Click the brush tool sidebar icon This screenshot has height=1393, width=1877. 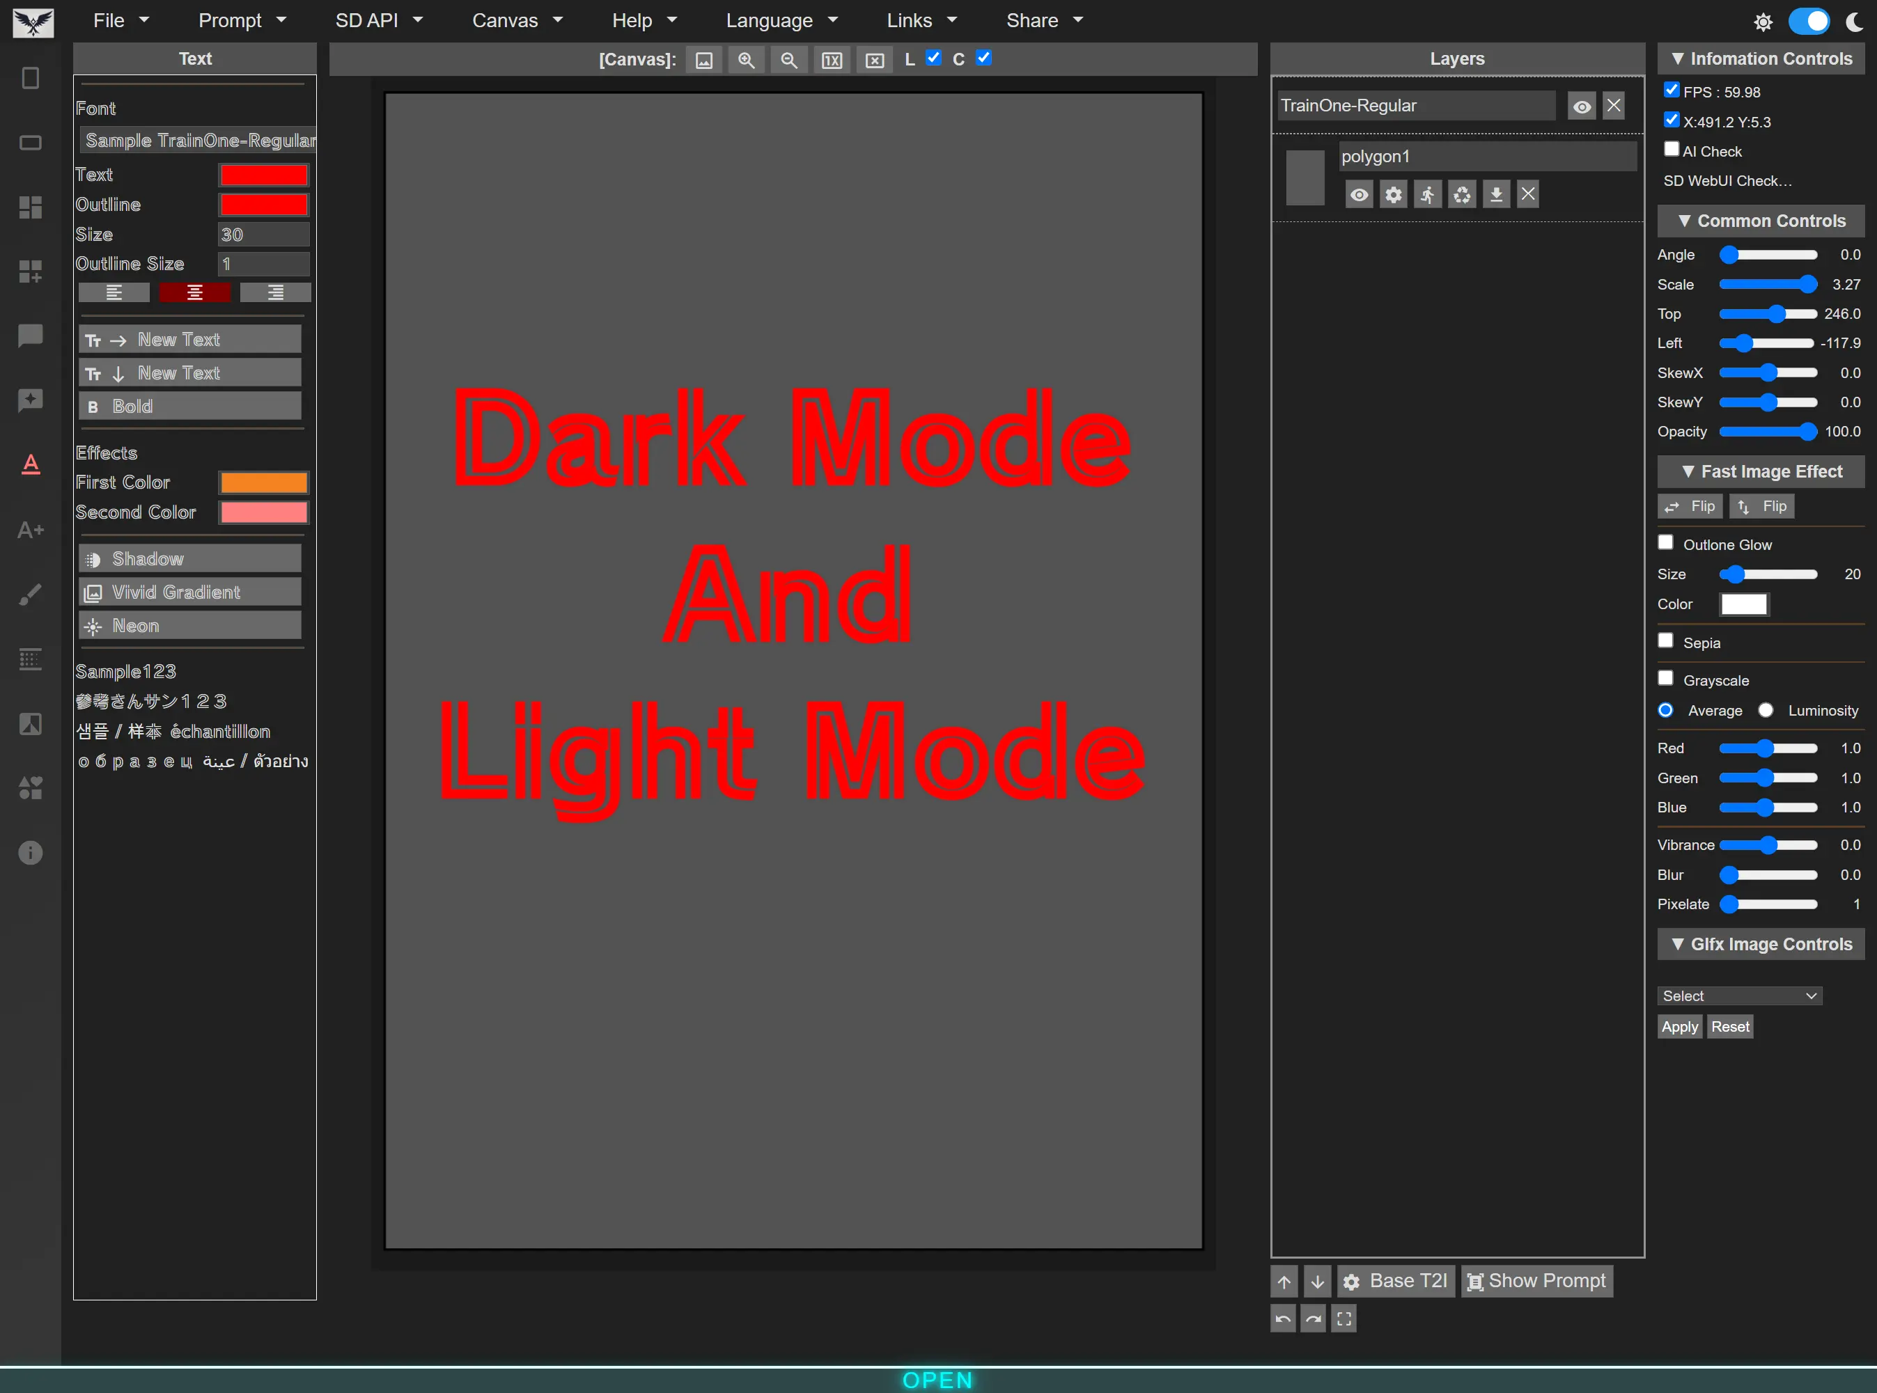(31, 595)
